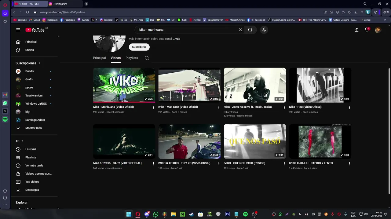Open options menu for Iviko - Marihuana video

point(153,107)
